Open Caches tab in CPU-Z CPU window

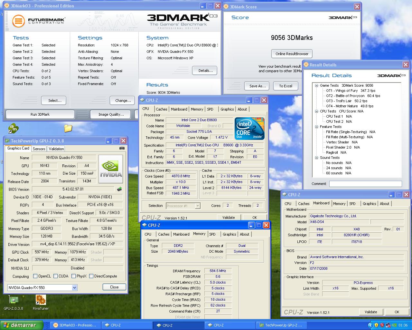pos(161,109)
